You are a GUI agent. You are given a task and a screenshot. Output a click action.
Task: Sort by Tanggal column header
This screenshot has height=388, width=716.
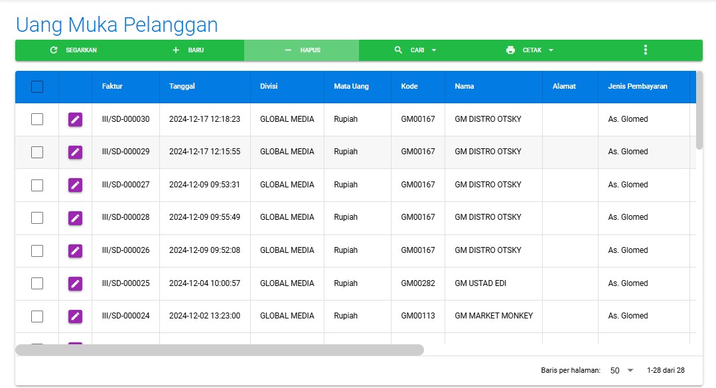tap(182, 86)
